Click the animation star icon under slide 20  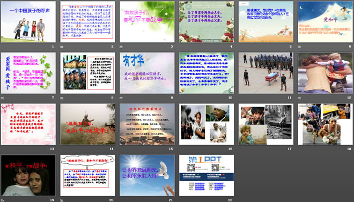[62, 200]
